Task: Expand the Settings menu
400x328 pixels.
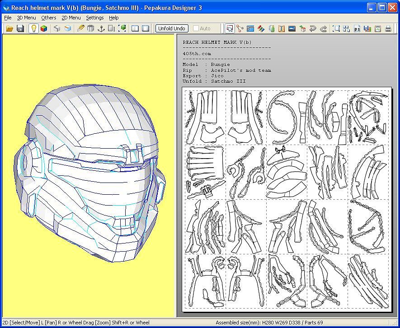Action: pos(94,18)
